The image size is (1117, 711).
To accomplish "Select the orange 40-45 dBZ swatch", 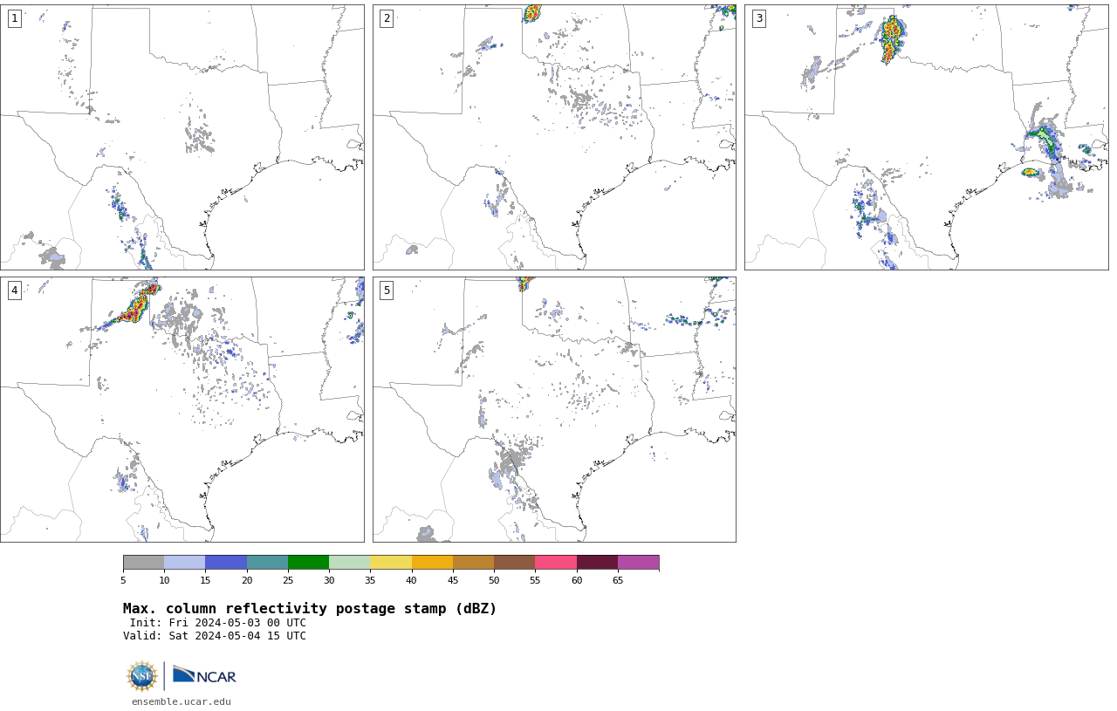I will 432,562.
